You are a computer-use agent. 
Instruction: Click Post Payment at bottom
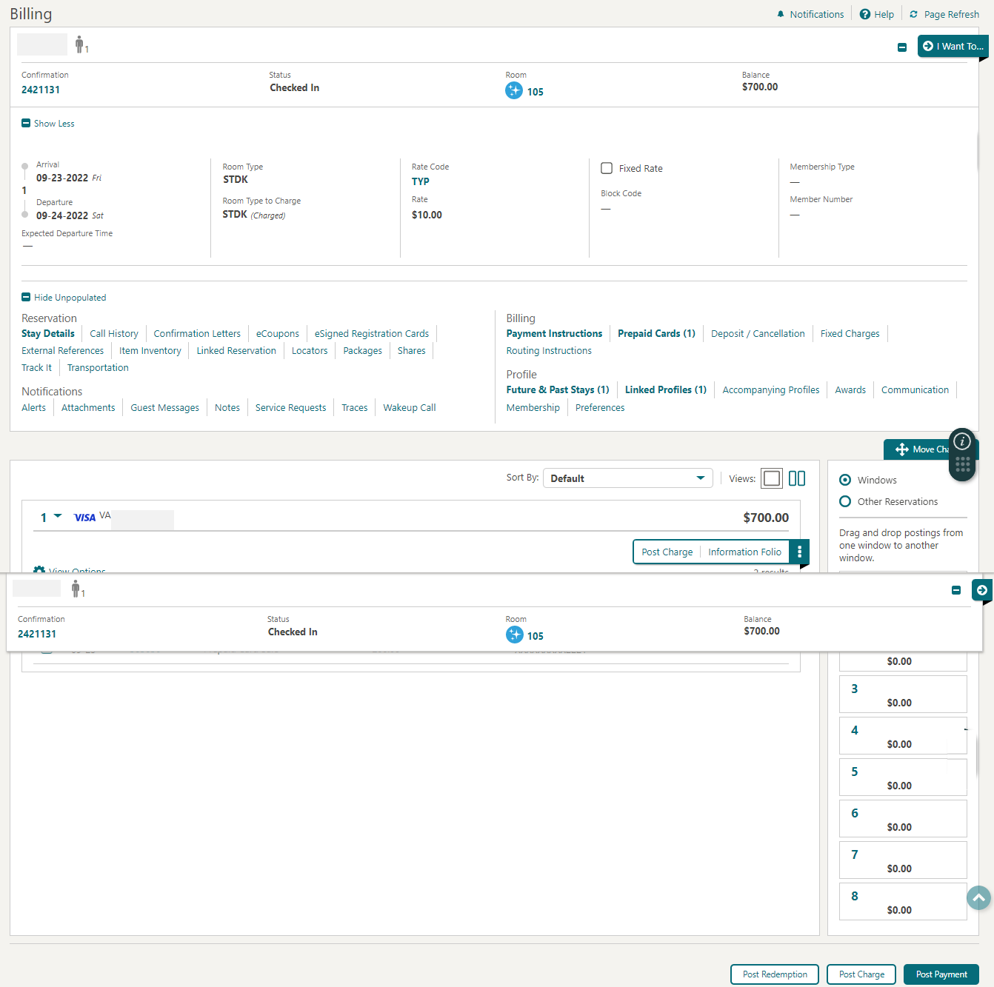941,974
